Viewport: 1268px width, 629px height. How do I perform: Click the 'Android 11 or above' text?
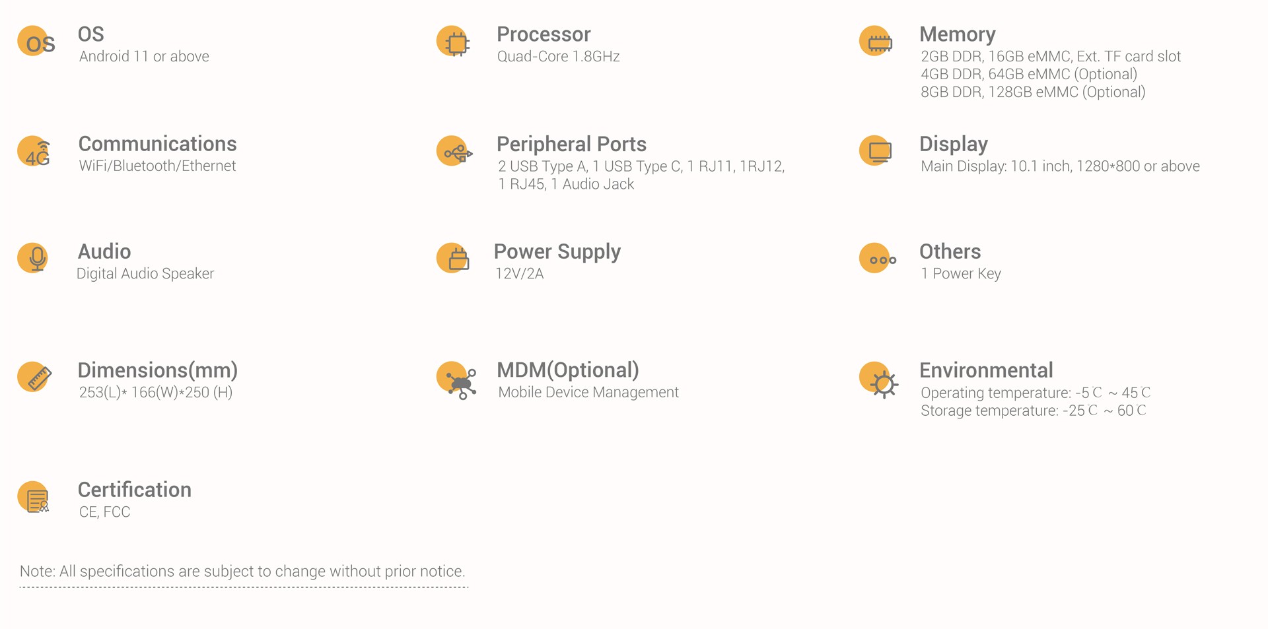144,57
